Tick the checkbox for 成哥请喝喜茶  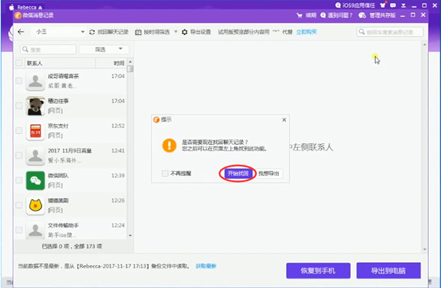(x=19, y=81)
